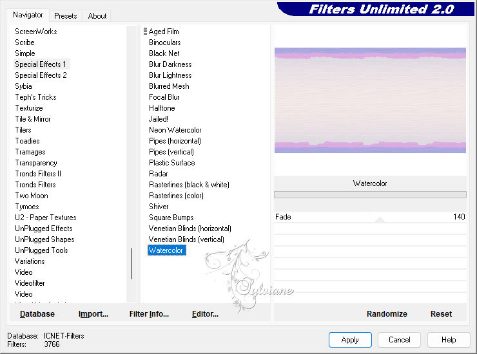
Task: Select UnPlugged Effects category
Action: [44, 228]
